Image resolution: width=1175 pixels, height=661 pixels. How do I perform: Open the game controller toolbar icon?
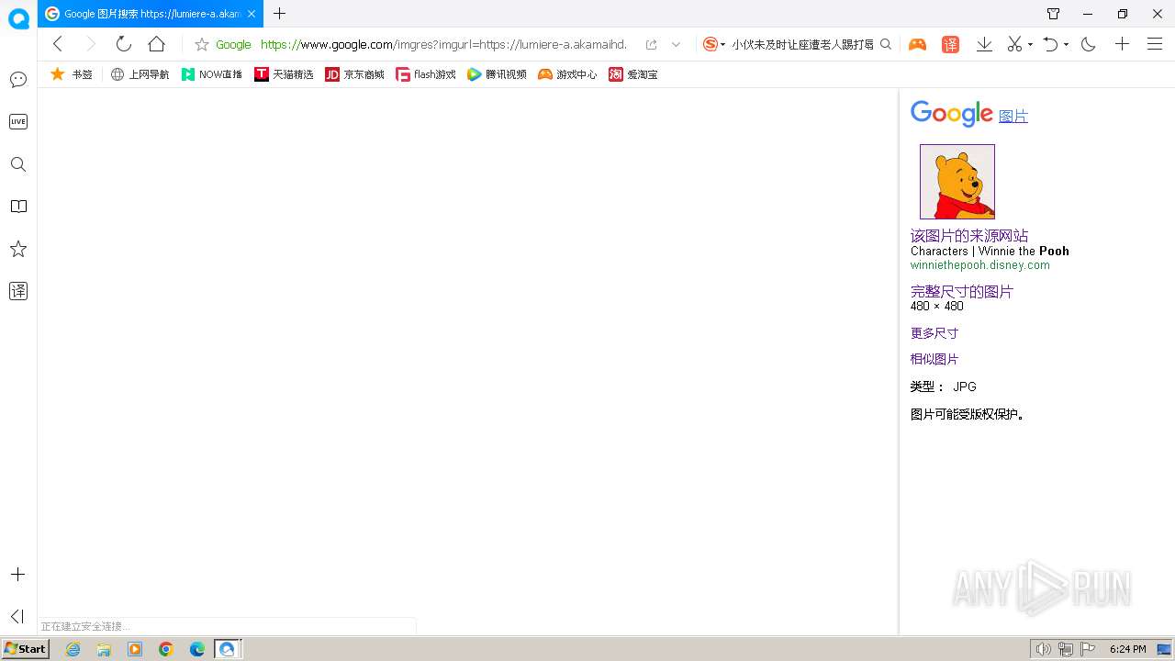(x=917, y=44)
